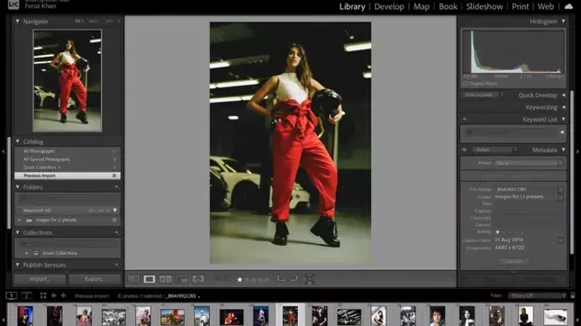Open Macintosh HD volume dropdown arrow
The width and height of the screenshot is (581, 326).
click(x=115, y=211)
